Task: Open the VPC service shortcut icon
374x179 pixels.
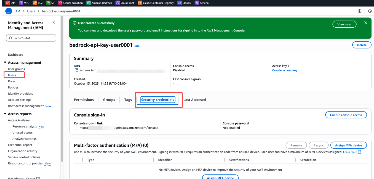Action: coord(21,3)
